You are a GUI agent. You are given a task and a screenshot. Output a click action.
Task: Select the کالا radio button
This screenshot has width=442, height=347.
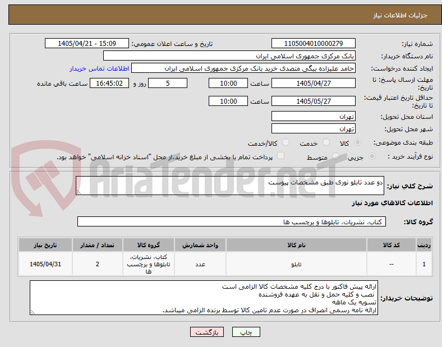point(357,142)
